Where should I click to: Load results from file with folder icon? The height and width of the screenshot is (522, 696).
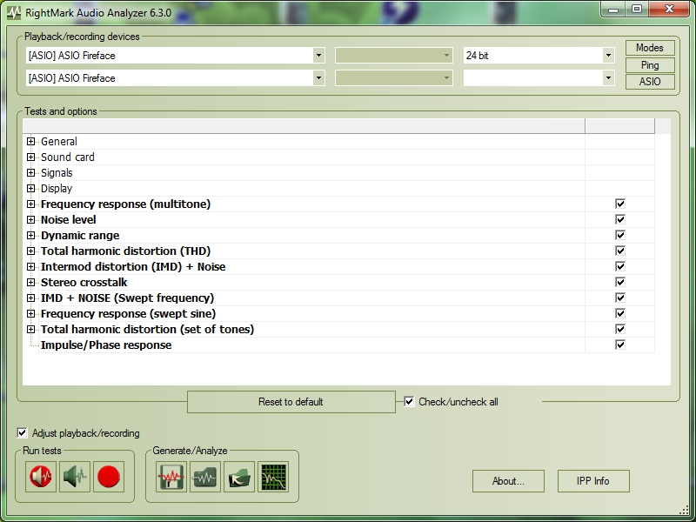(239, 477)
